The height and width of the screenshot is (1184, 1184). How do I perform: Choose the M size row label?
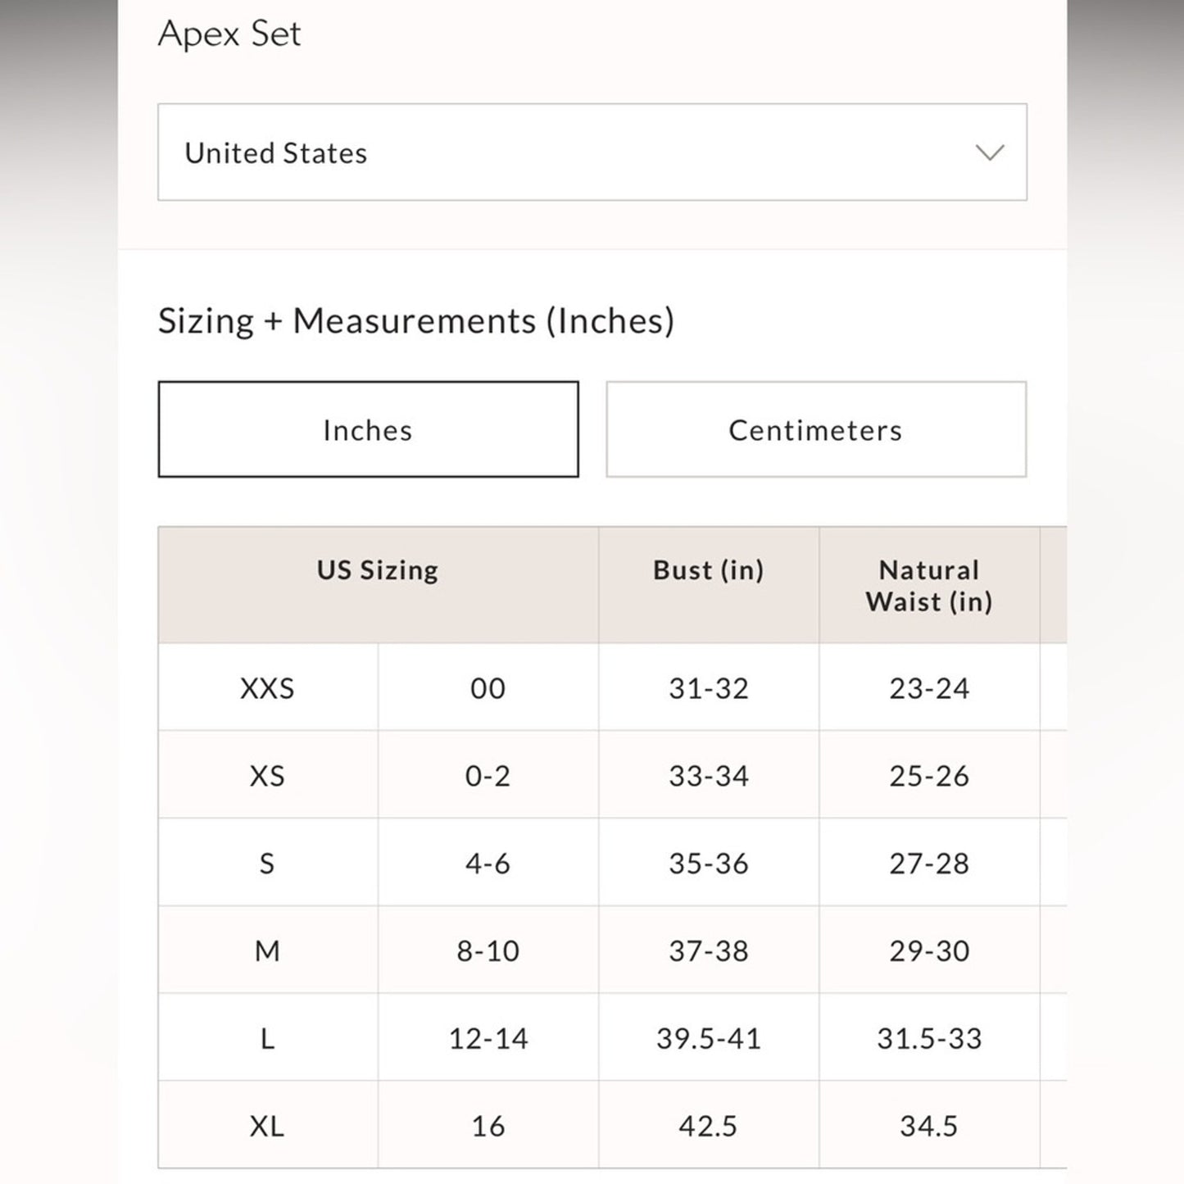pos(267,951)
